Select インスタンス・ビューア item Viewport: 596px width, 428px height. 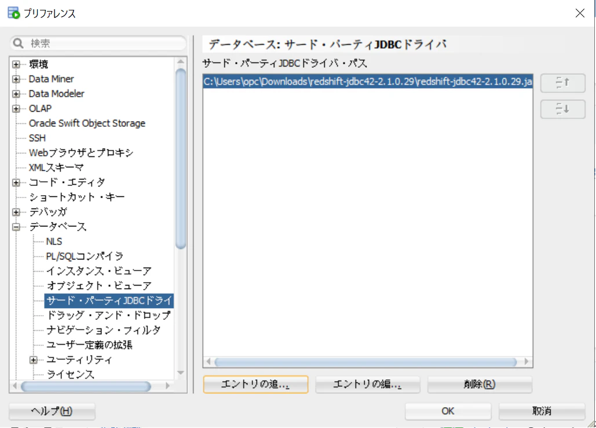99,271
